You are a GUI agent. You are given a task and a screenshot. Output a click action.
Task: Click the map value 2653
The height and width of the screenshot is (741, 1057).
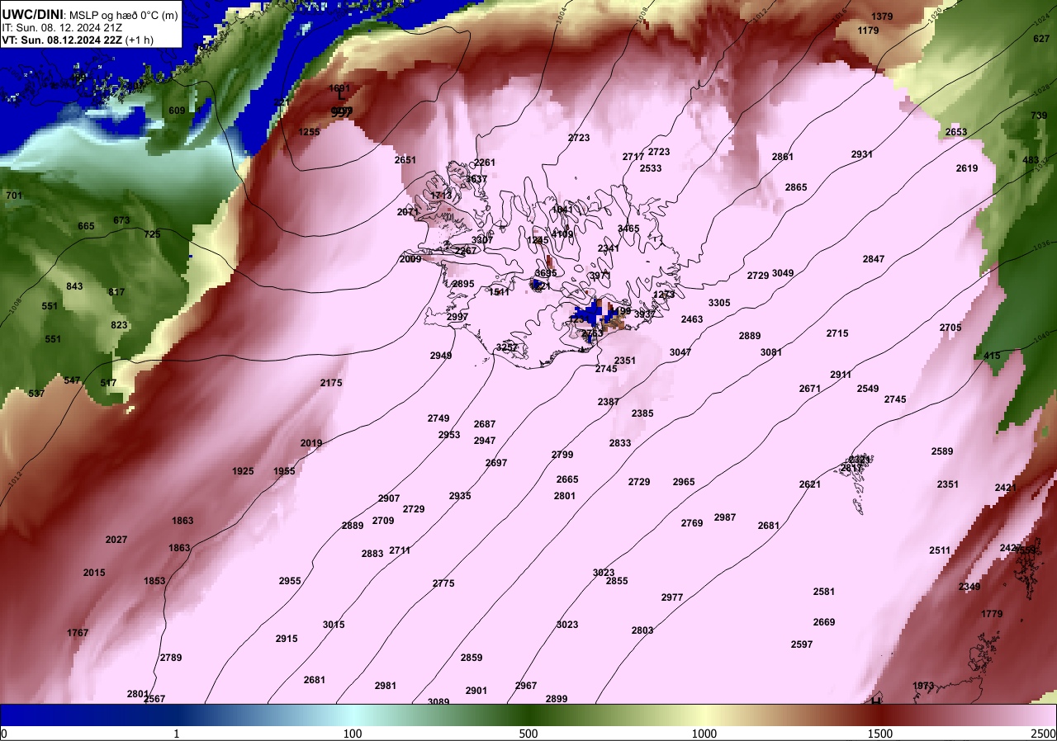pos(956,132)
